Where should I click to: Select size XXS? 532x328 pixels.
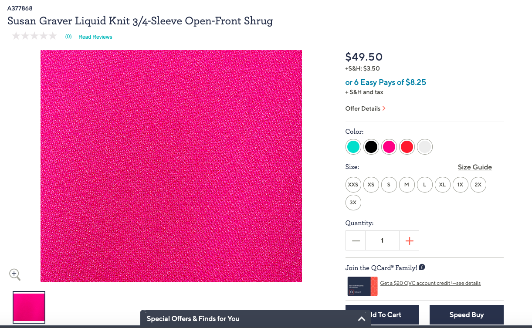pos(353,185)
